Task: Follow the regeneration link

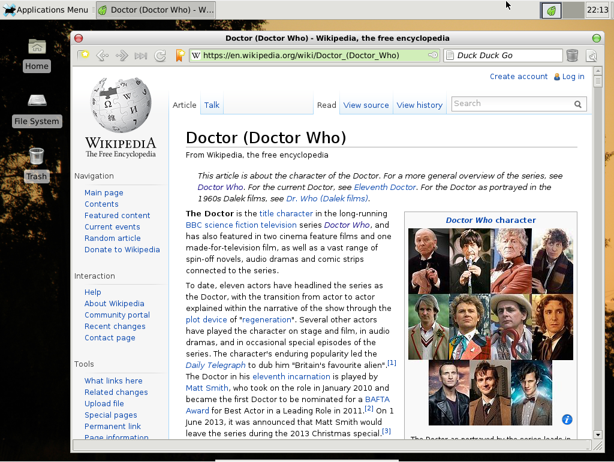Action: pos(267,319)
